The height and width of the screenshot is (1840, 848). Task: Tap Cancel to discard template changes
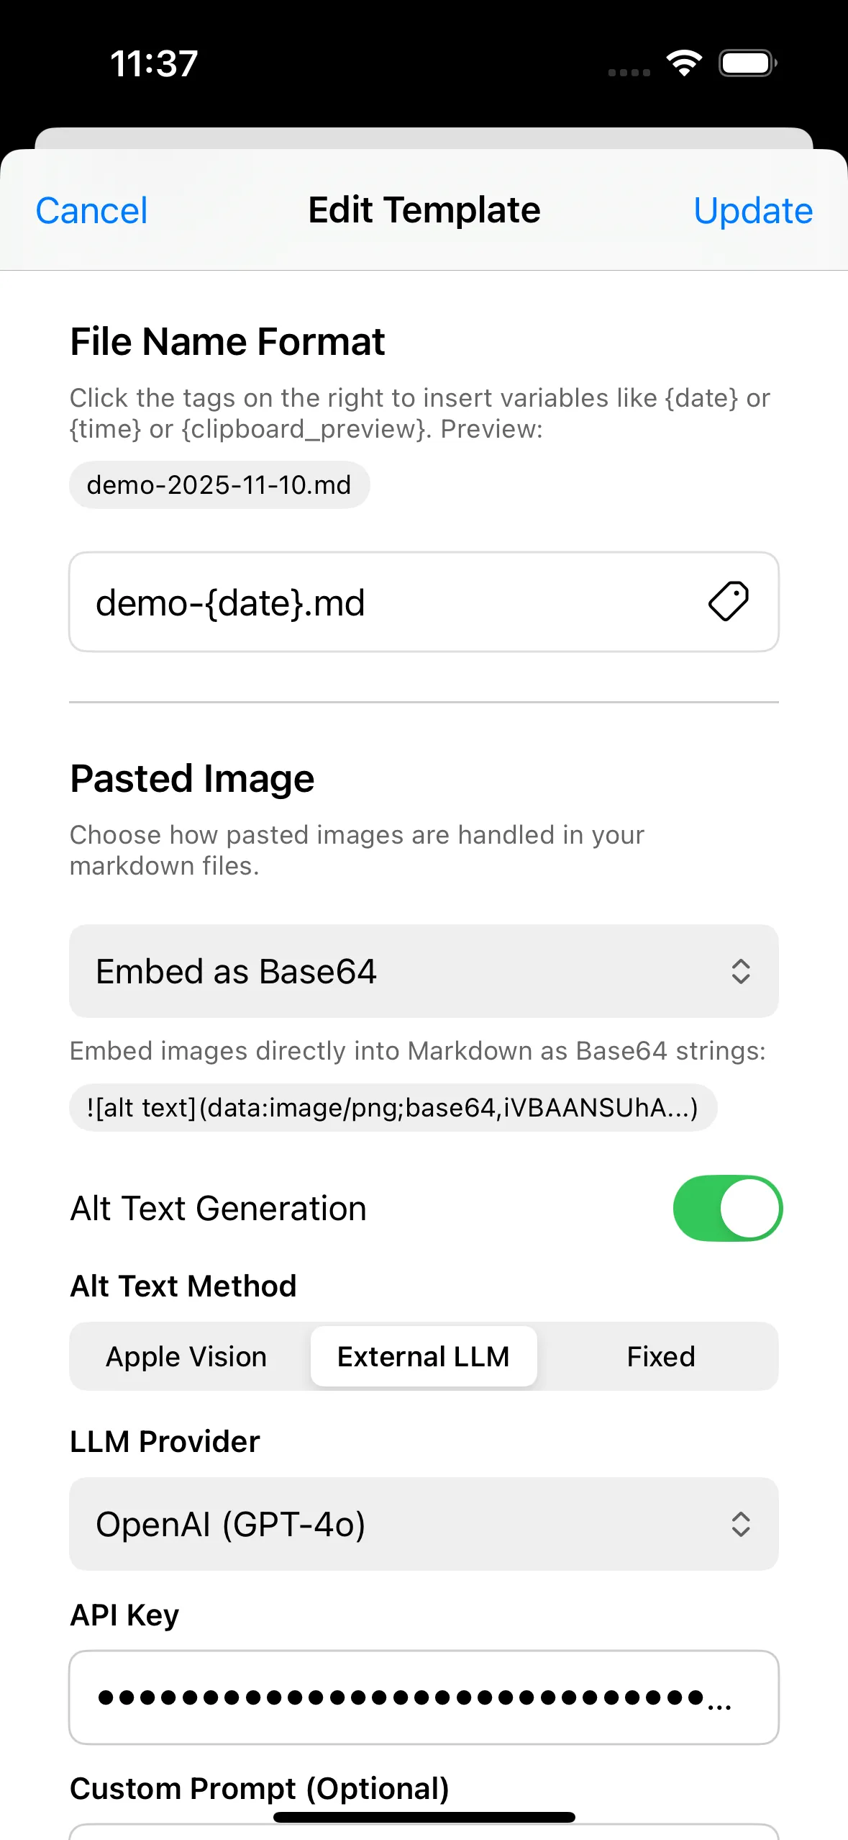91,210
